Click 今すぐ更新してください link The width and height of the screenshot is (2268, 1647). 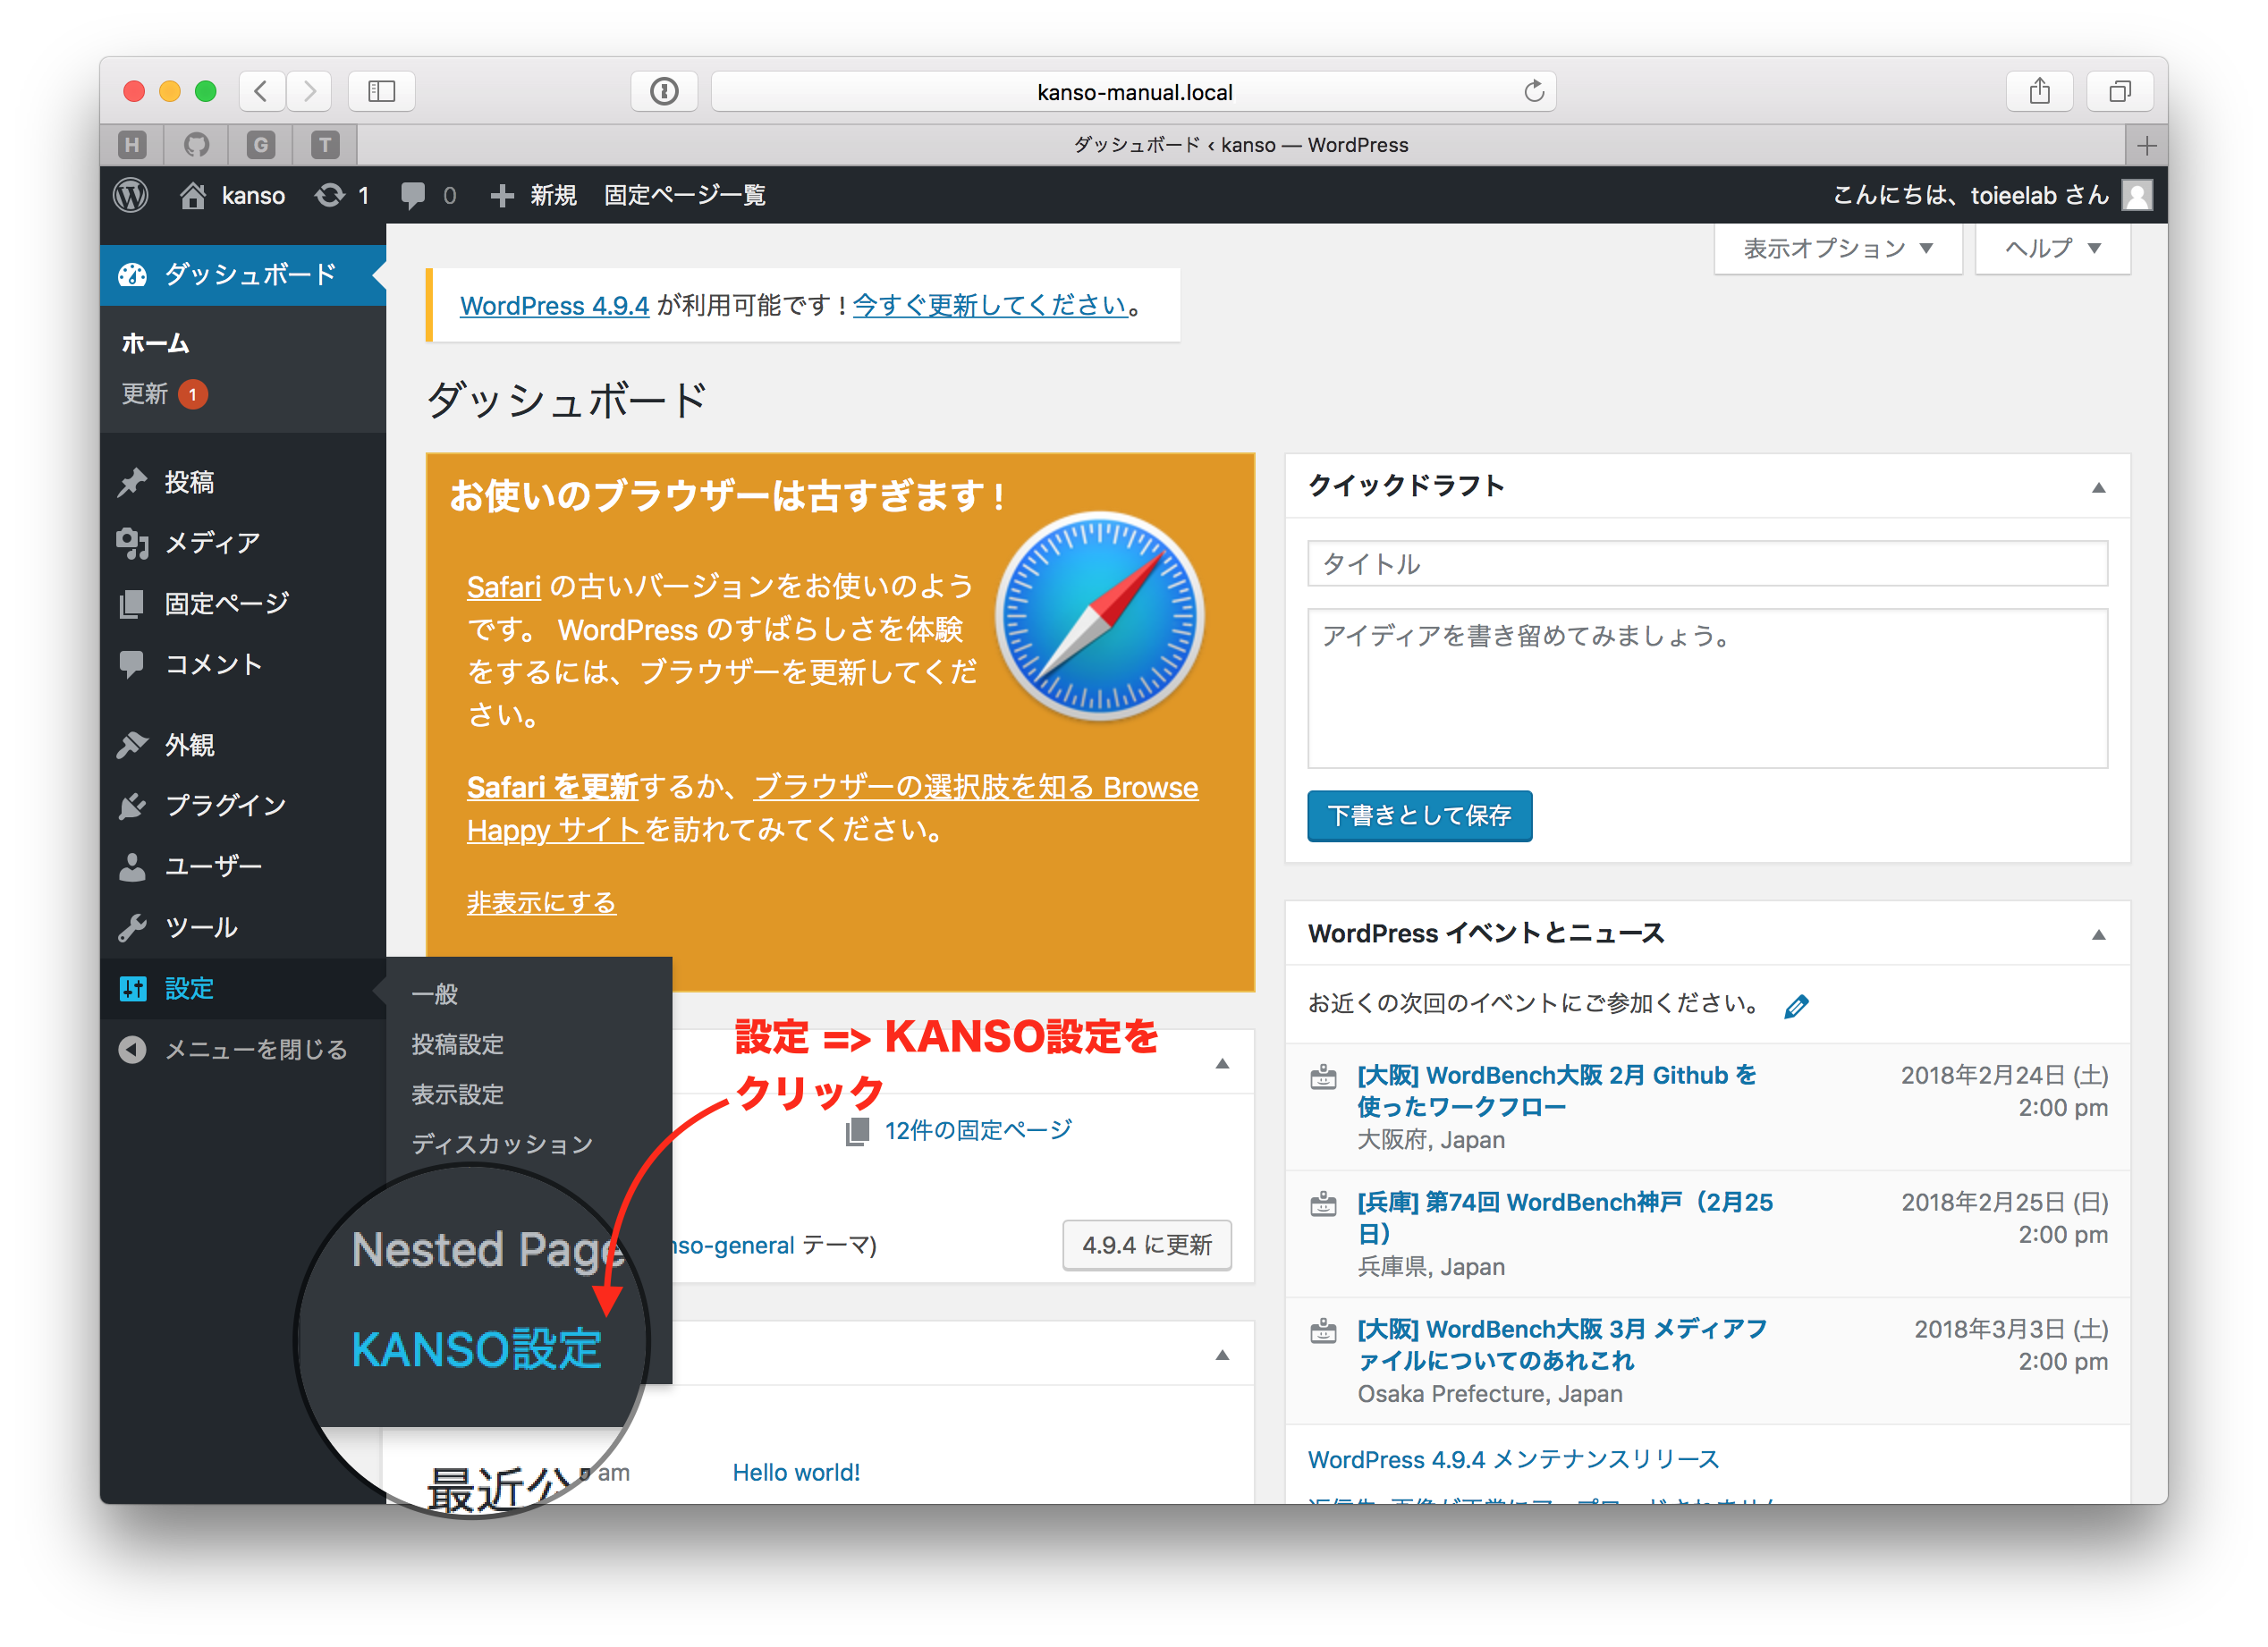[x=990, y=306]
